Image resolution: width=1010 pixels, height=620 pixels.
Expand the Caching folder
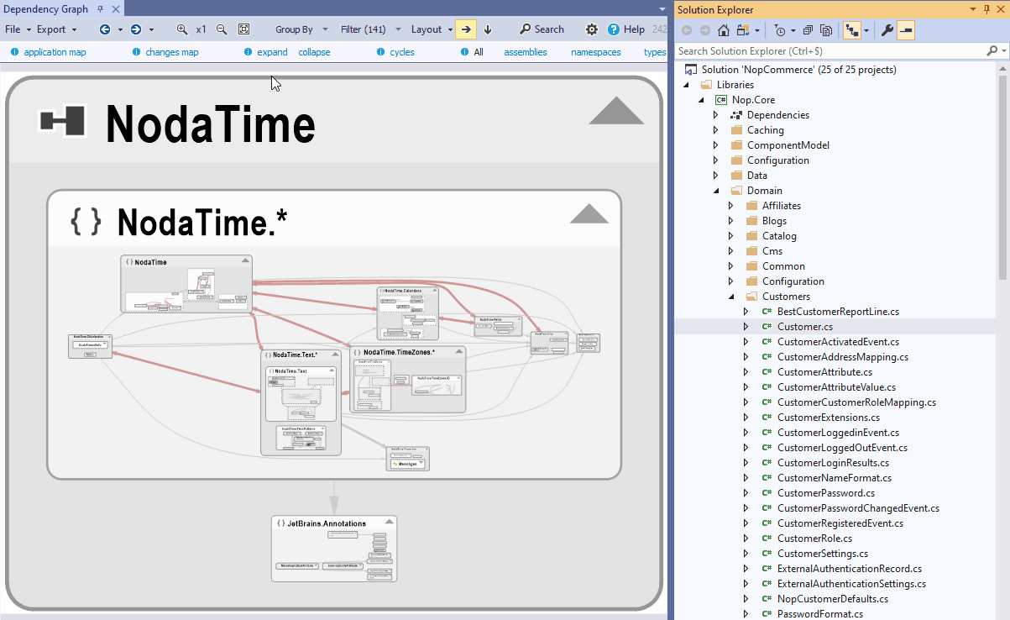pos(716,130)
